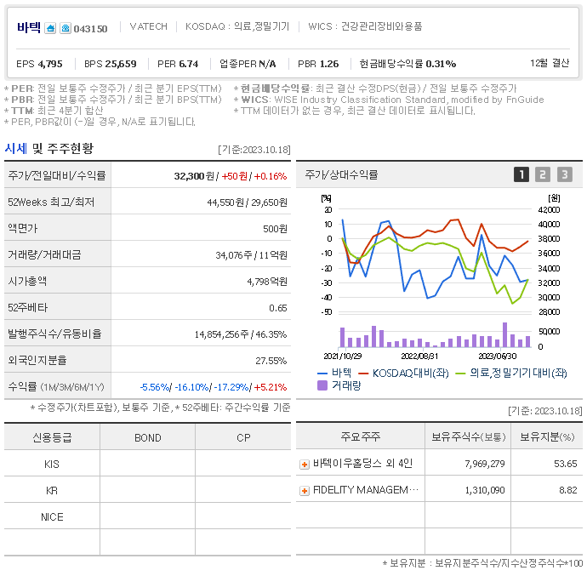Toggle the 거래량 purple legend swatch
Image resolution: width=587 pixels, height=576 pixels.
(x=322, y=385)
